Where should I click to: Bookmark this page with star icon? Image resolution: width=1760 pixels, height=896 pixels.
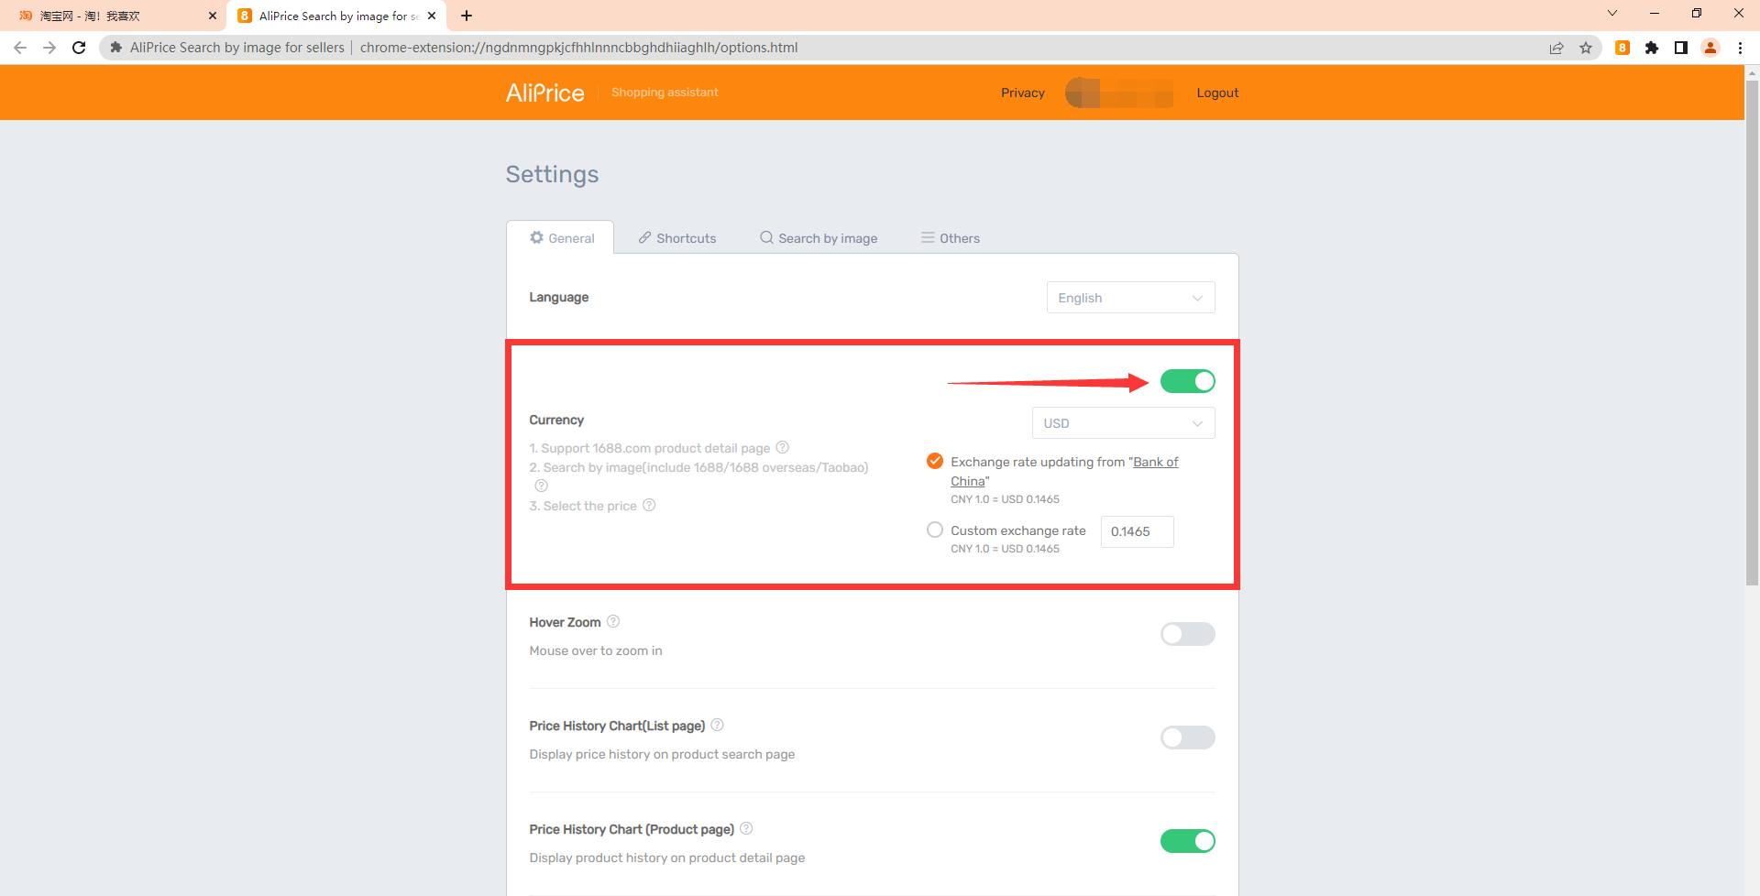[1586, 48]
